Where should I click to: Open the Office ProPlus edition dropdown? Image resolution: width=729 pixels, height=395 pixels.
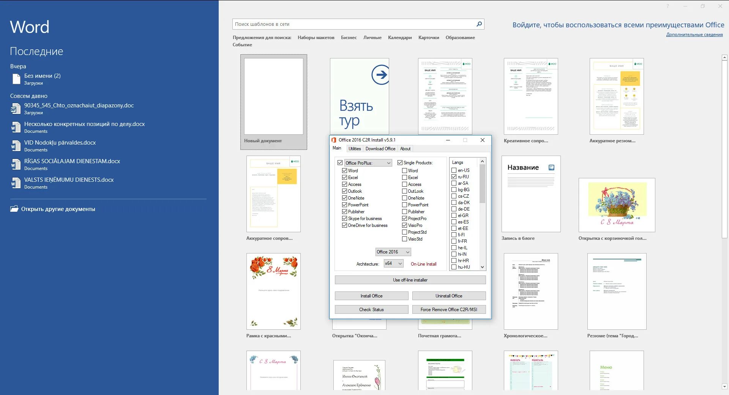368,163
